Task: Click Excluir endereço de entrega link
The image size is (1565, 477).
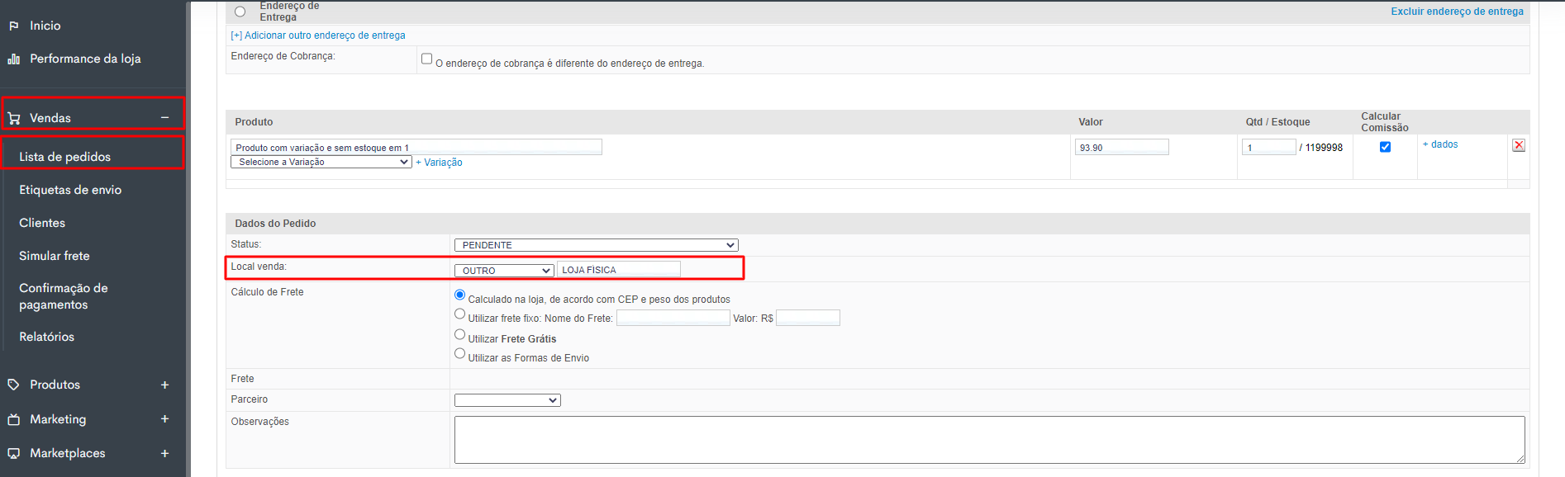Action: 1456,12
